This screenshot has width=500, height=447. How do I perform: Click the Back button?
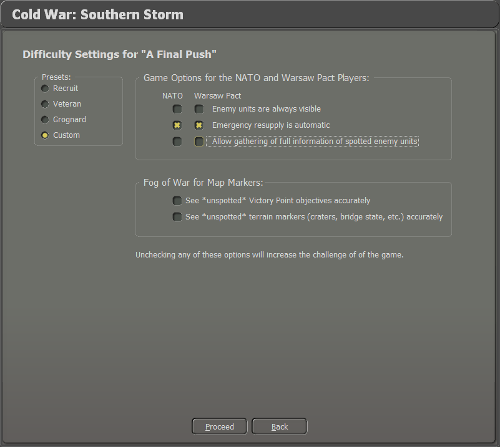click(x=280, y=426)
